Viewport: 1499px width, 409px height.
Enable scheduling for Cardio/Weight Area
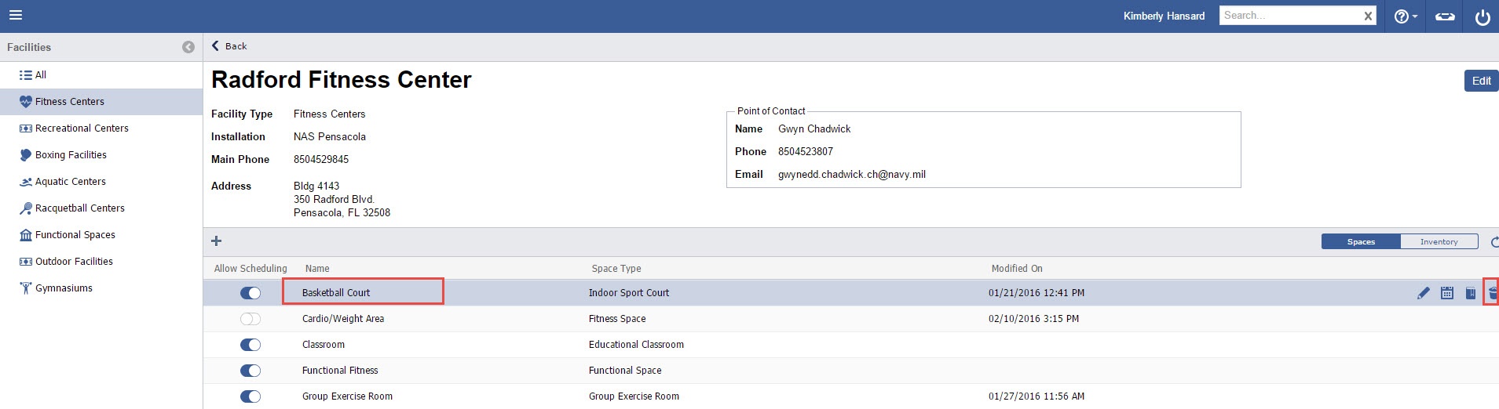click(250, 319)
